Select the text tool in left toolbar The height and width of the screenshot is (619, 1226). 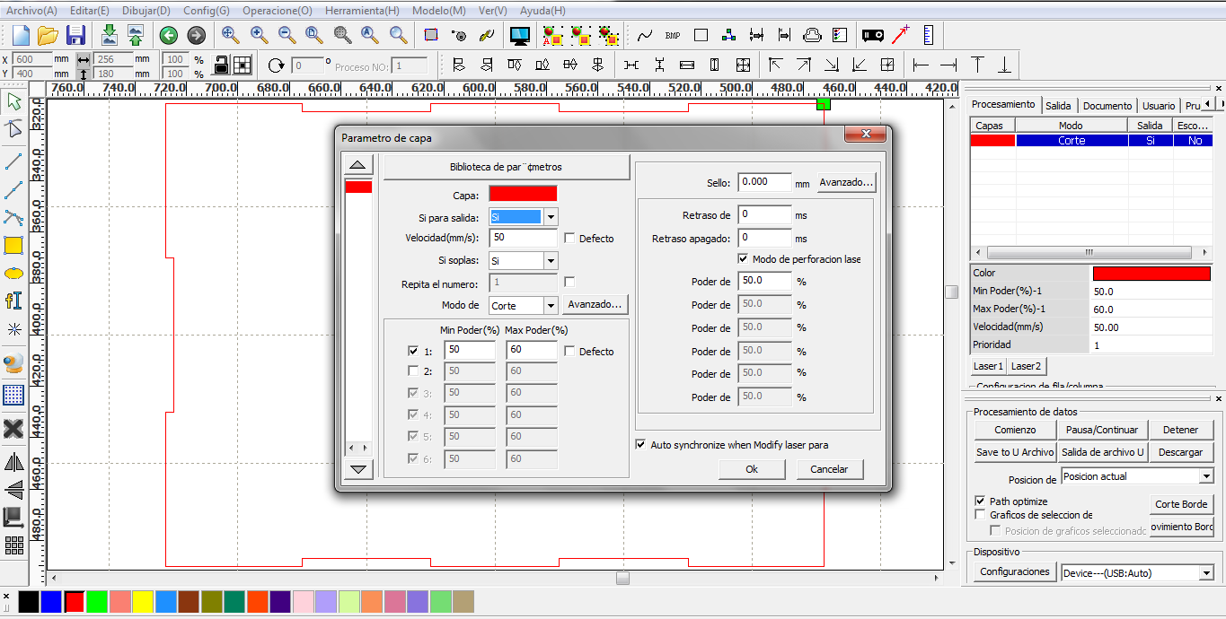13,301
